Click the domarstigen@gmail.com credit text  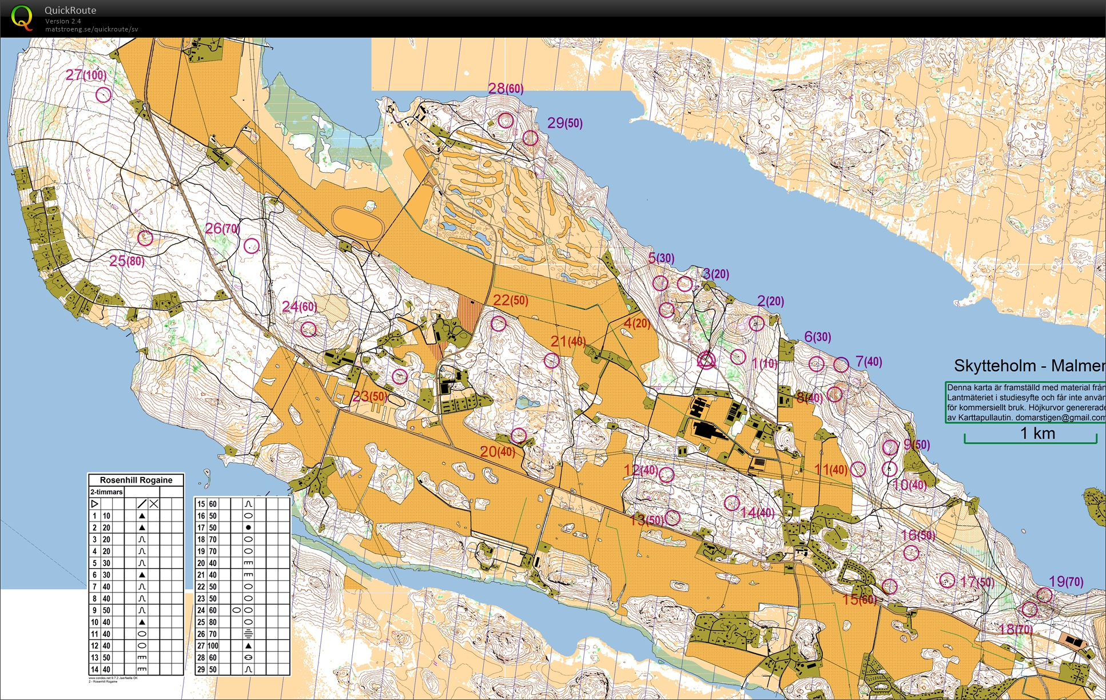1061,418
